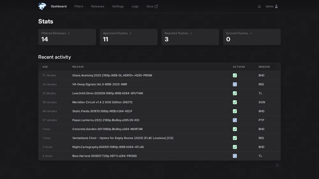
Task: Select release Paper.Lanterns.2022.2160p.BluRay.x265.DV-KOI
Action: (x=106, y=120)
